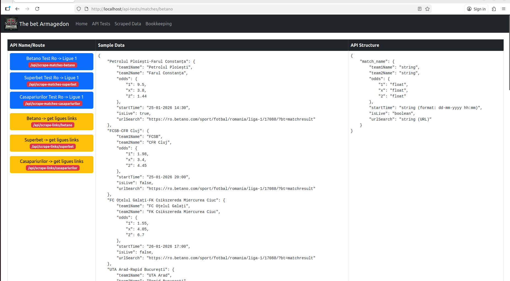Open the Home navigation link

tap(81, 24)
